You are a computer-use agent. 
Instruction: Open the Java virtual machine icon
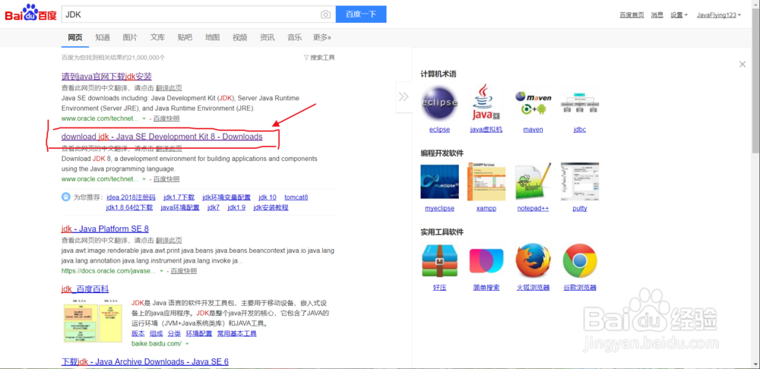point(486,102)
